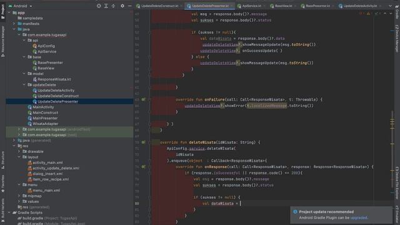Collapse the app module node
This screenshot has height=225, width=400.
coord(9,12)
